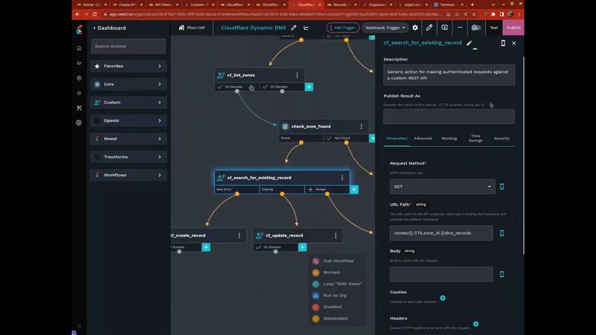The width and height of the screenshot is (596, 335).
Task: Open the tfour.net organization selector
Action: [192, 27]
